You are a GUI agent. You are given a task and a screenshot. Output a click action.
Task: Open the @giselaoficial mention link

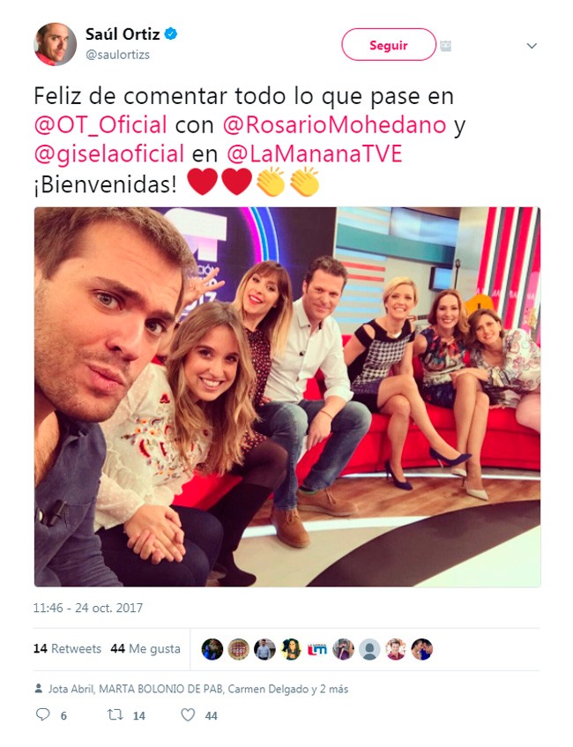pos(109,154)
